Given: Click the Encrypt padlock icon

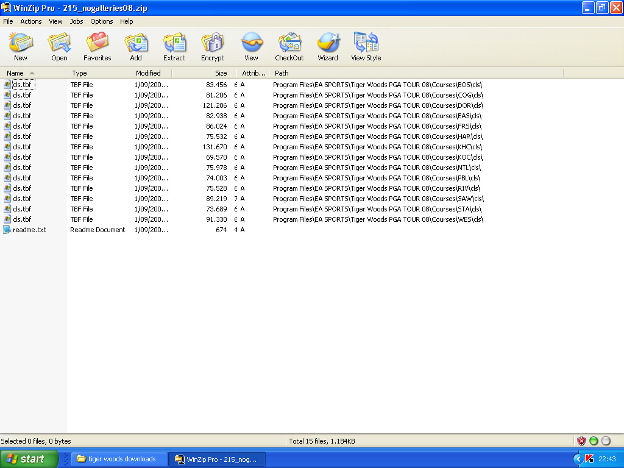Looking at the screenshot, I should point(212,46).
